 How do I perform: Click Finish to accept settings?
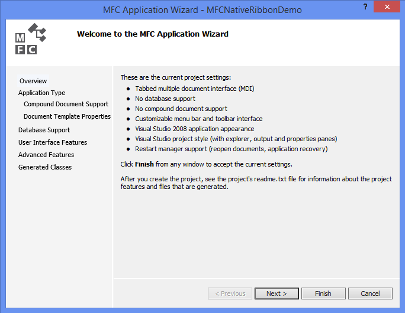coord(323,294)
